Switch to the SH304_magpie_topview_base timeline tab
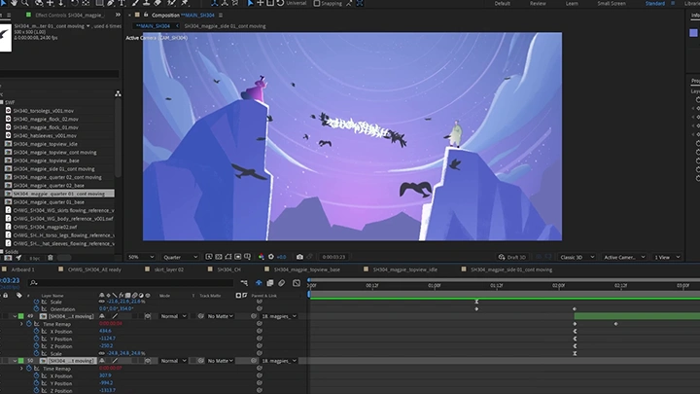700x394 pixels. click(307, 269)
